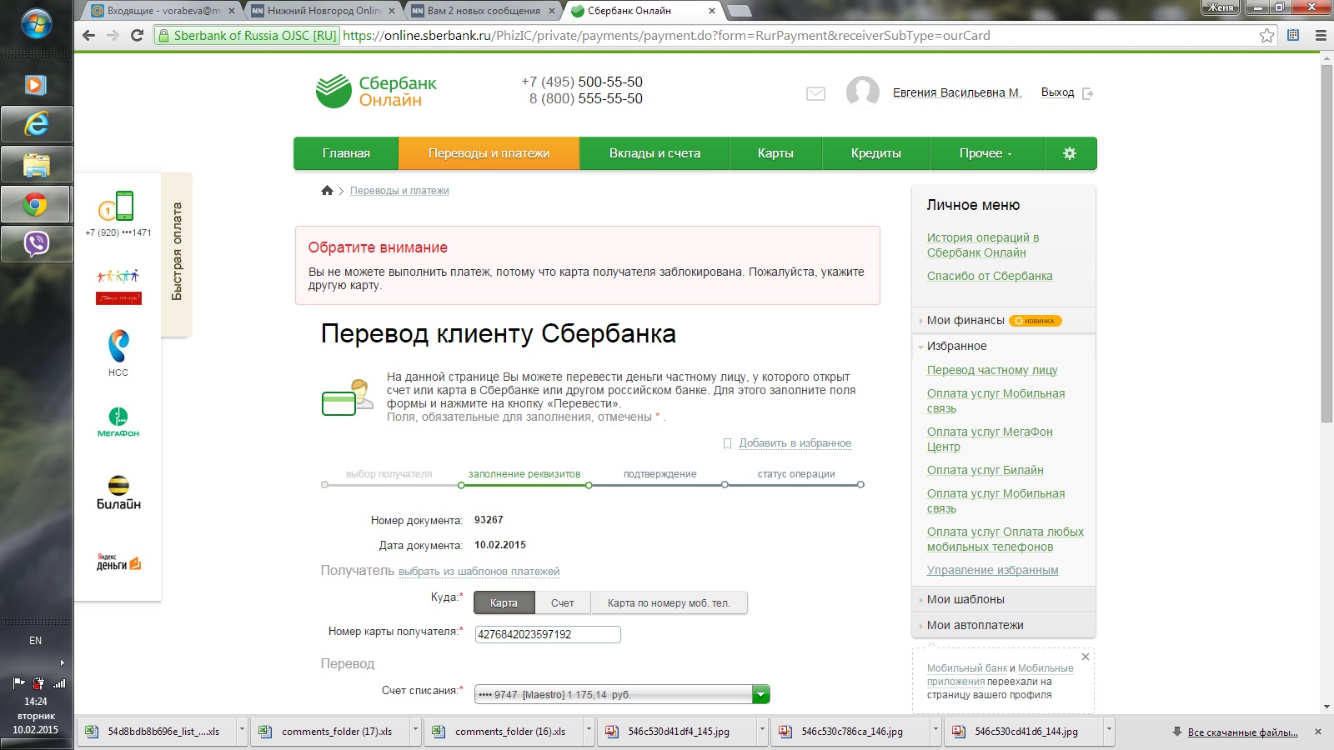Click 'выбрать из шаблонов платежей' link
This screenshot has width=1334, height=750.
[x=479, y=572]
